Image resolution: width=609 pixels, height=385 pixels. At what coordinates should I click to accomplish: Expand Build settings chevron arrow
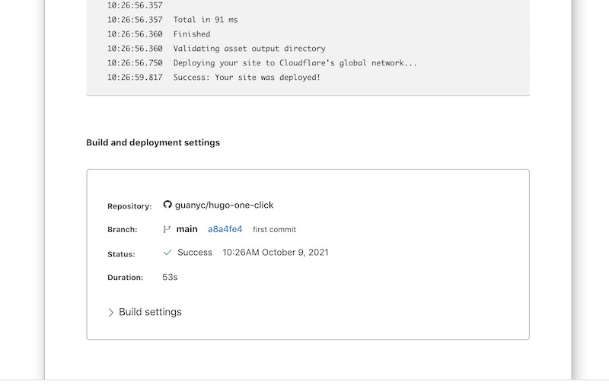[110, 313]
